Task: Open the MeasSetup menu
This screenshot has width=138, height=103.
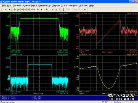Action: coord(44,6)
